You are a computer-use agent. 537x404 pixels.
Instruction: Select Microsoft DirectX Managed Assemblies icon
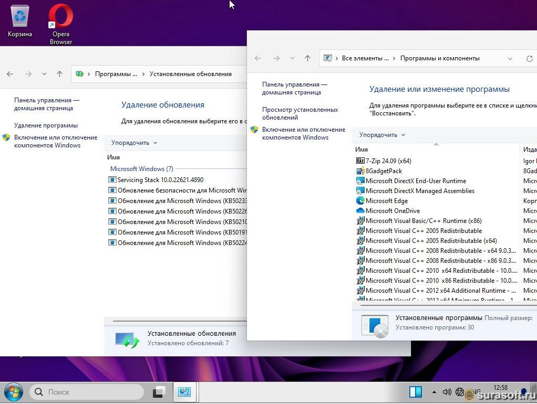(x=360, y=191)
